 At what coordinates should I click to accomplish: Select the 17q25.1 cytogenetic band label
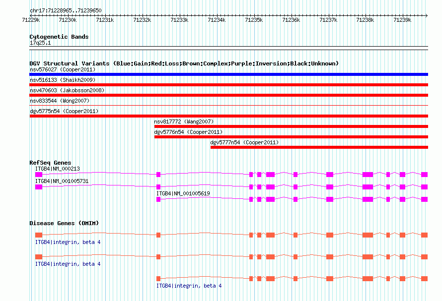[x=40, y=43]
